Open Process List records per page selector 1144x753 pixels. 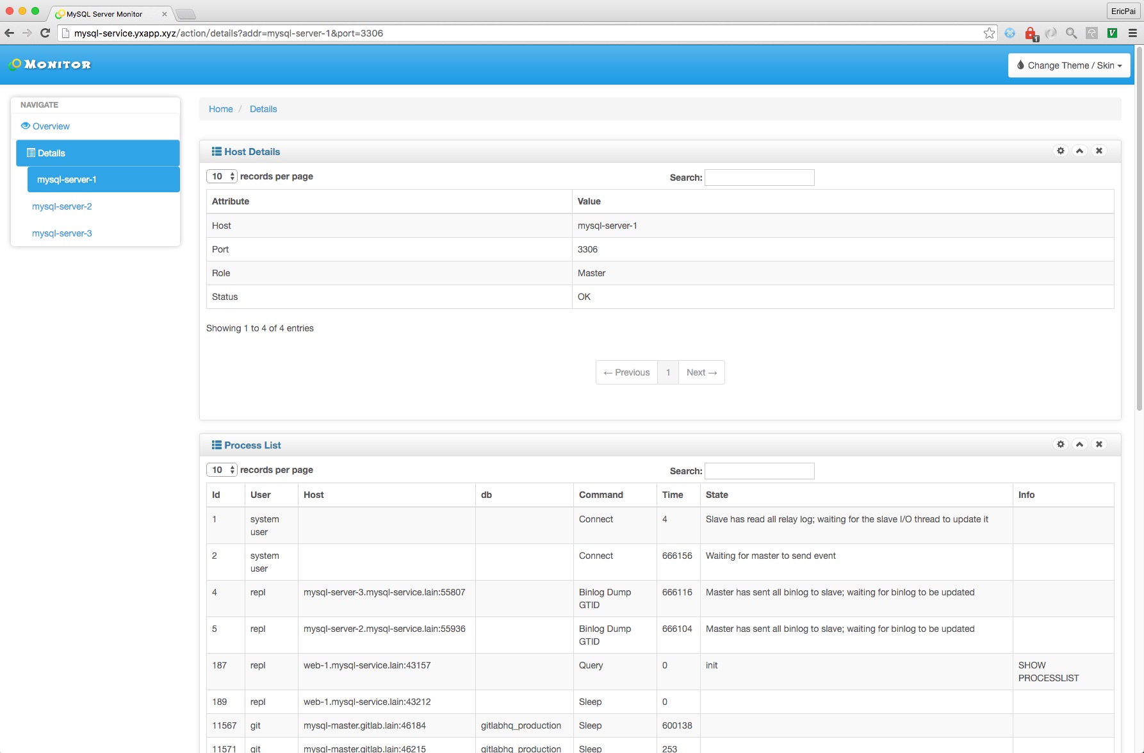222,470
